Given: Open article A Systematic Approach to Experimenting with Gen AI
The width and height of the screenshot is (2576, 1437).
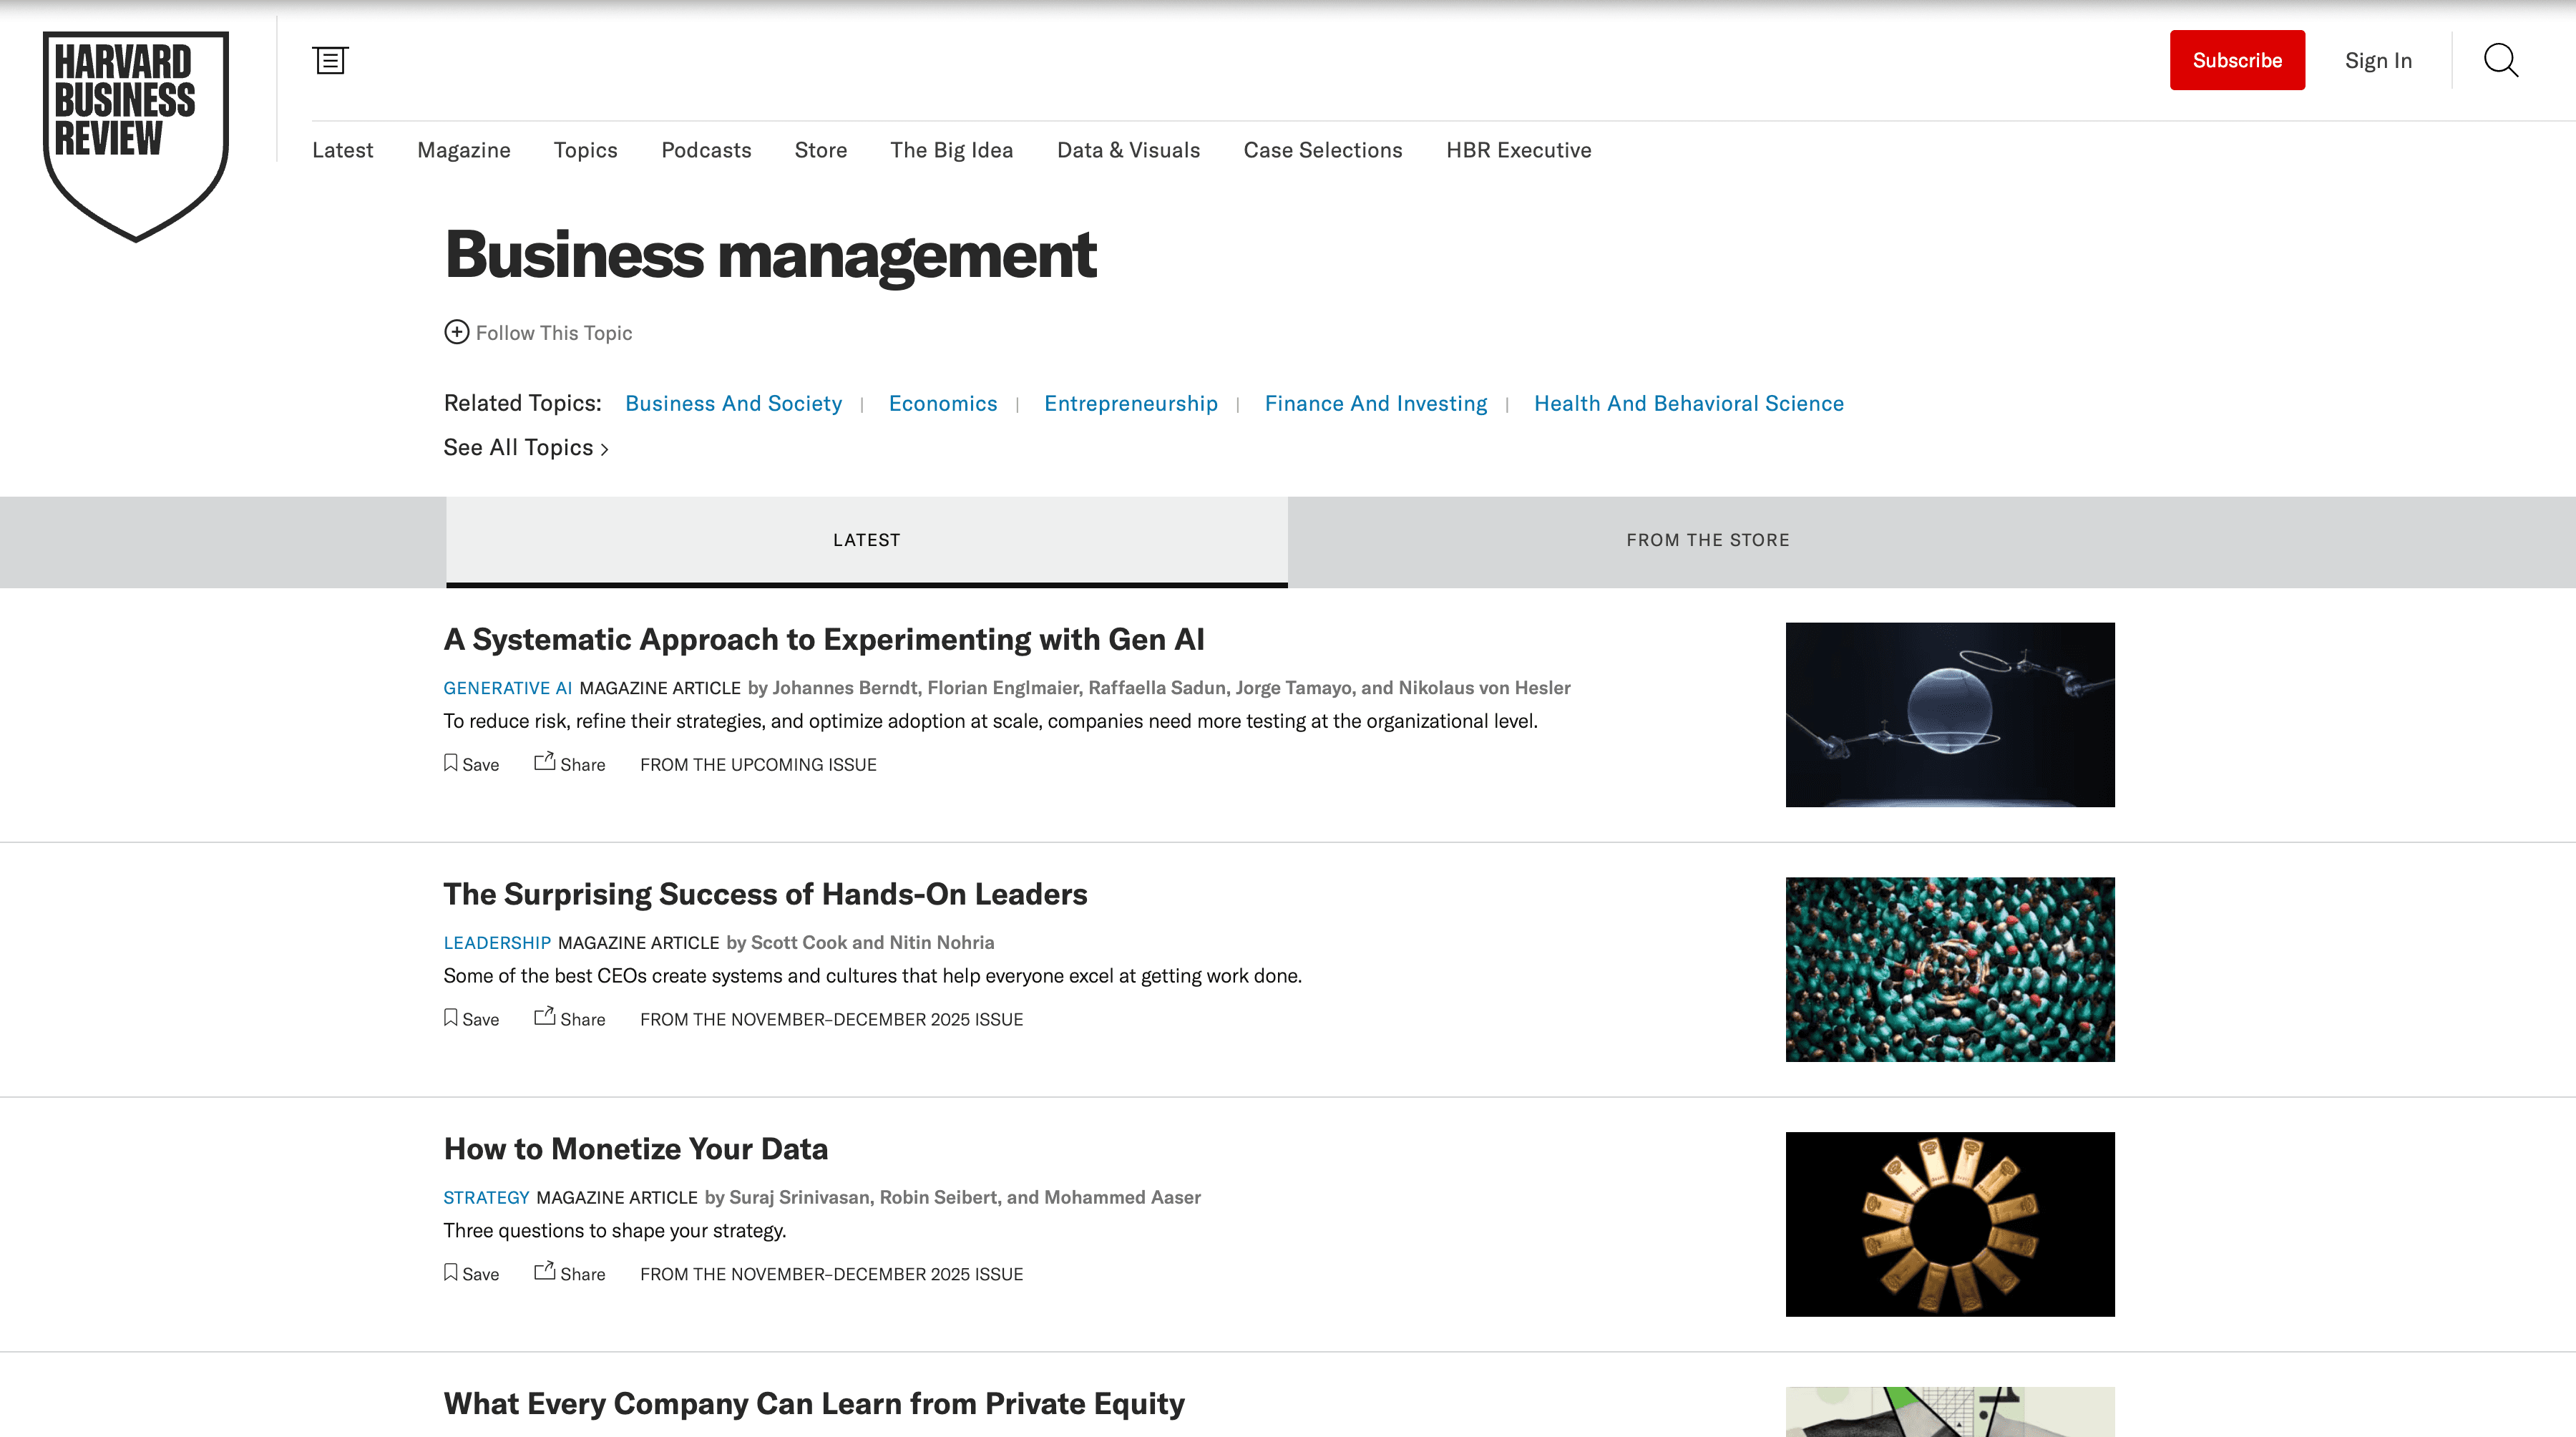Looking at the screenshot, I should (824, 639).
